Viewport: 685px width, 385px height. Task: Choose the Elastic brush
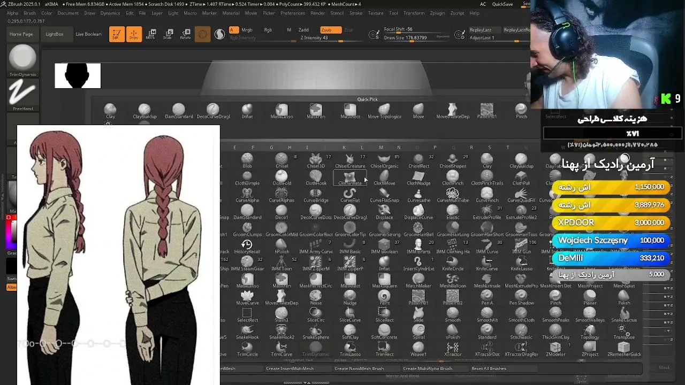(453, 212)
